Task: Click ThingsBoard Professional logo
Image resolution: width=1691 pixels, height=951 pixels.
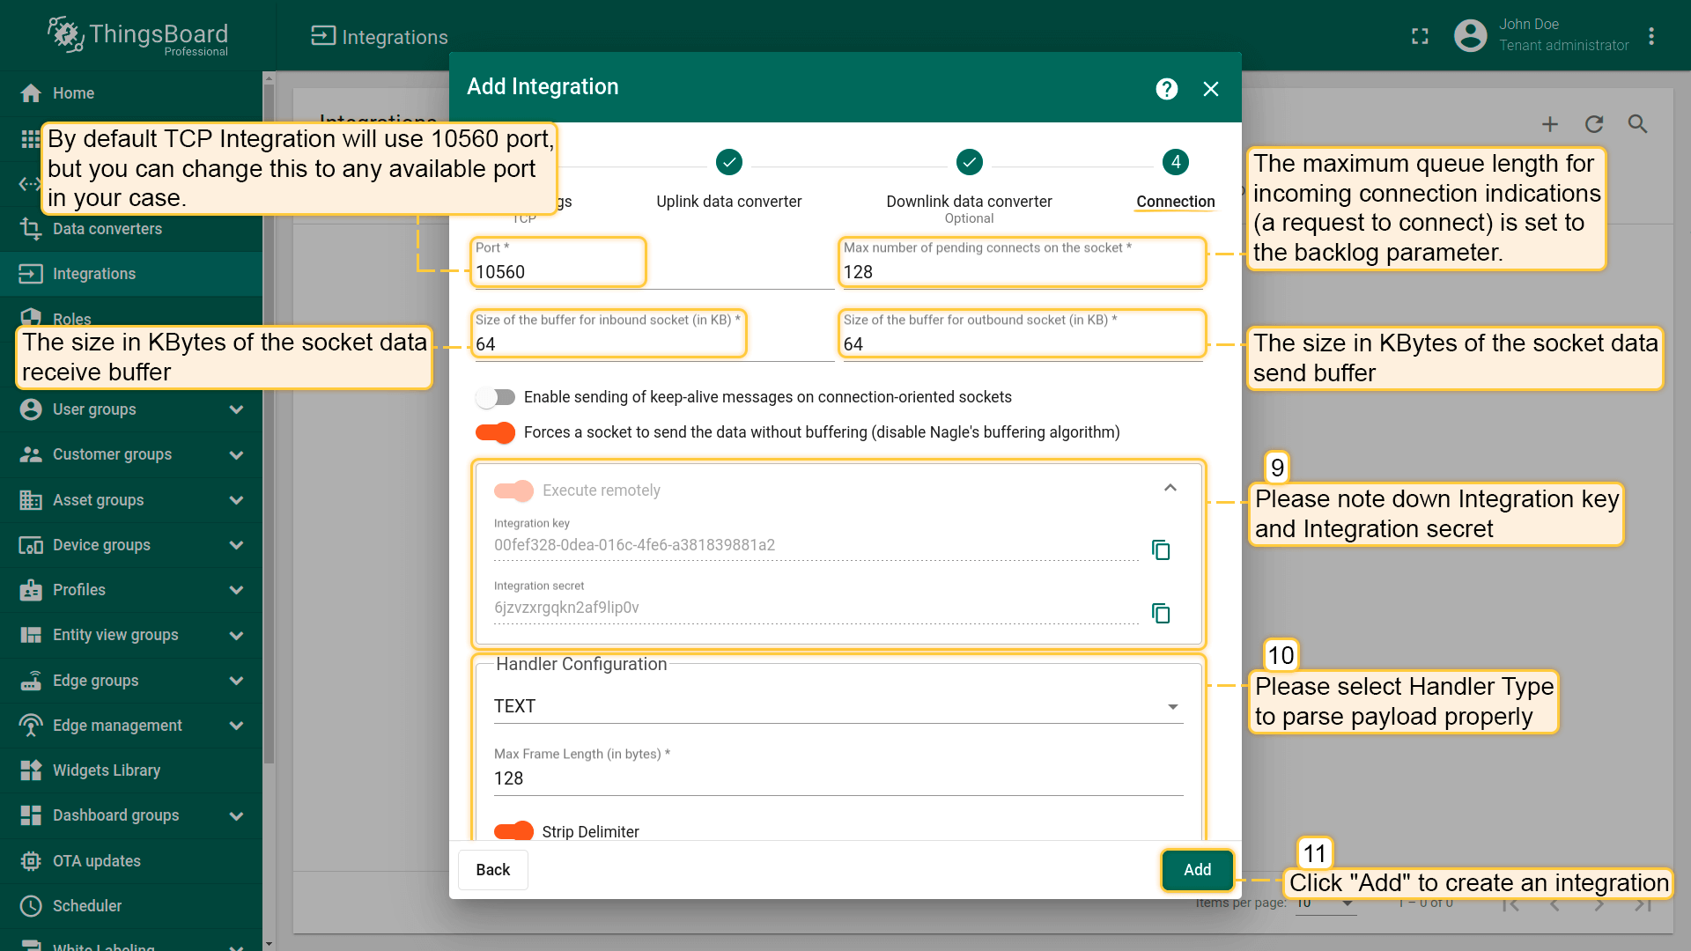Action: point(138,36)
